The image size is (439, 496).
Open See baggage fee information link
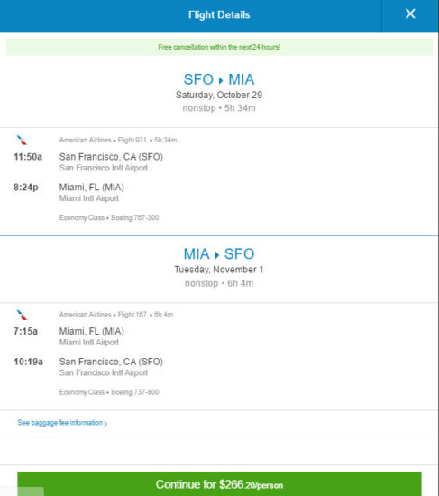click(x=62, y=423)
